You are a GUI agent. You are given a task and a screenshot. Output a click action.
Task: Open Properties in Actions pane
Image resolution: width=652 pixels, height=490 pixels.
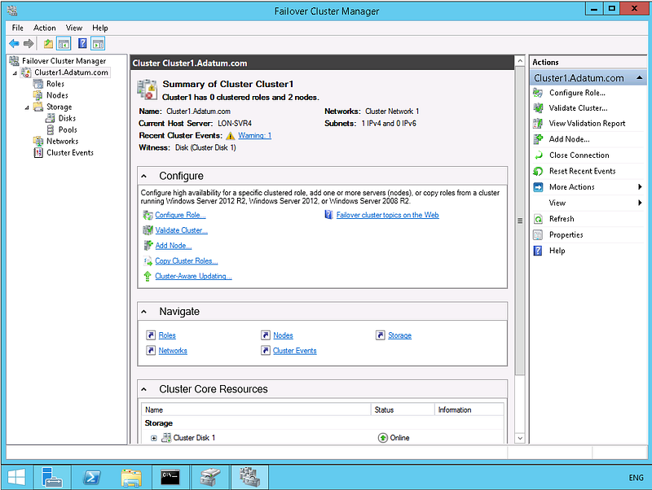[x=566, y=234]
